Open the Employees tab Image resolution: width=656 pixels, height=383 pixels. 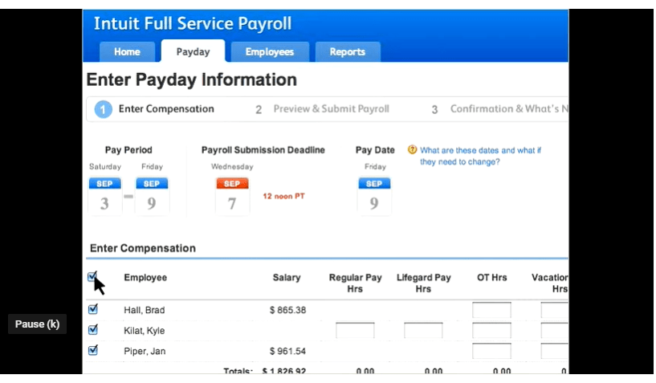pyautogui.click(x=270, y=52)
